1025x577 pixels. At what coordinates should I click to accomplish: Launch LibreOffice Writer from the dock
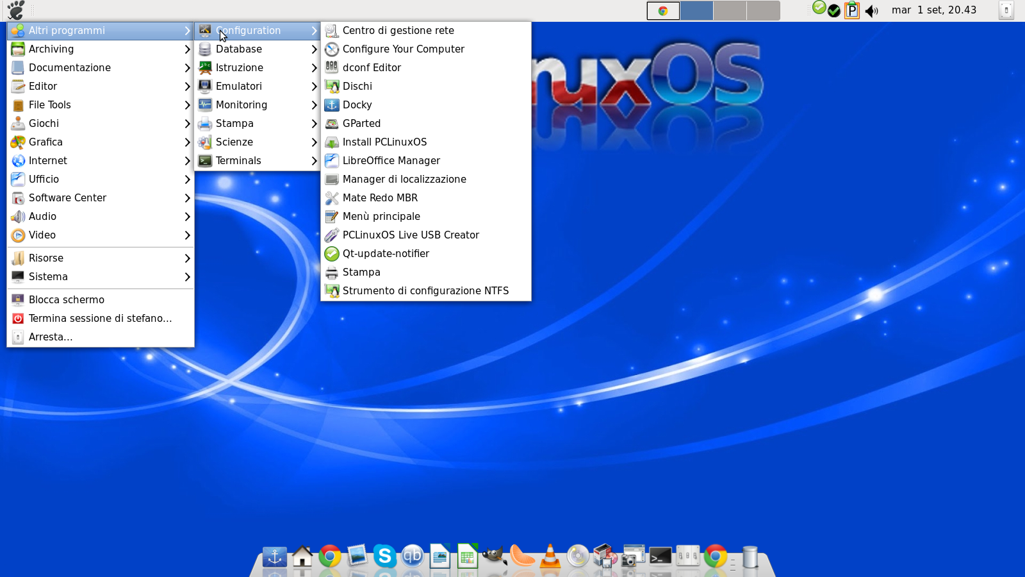tap(440, 556)
